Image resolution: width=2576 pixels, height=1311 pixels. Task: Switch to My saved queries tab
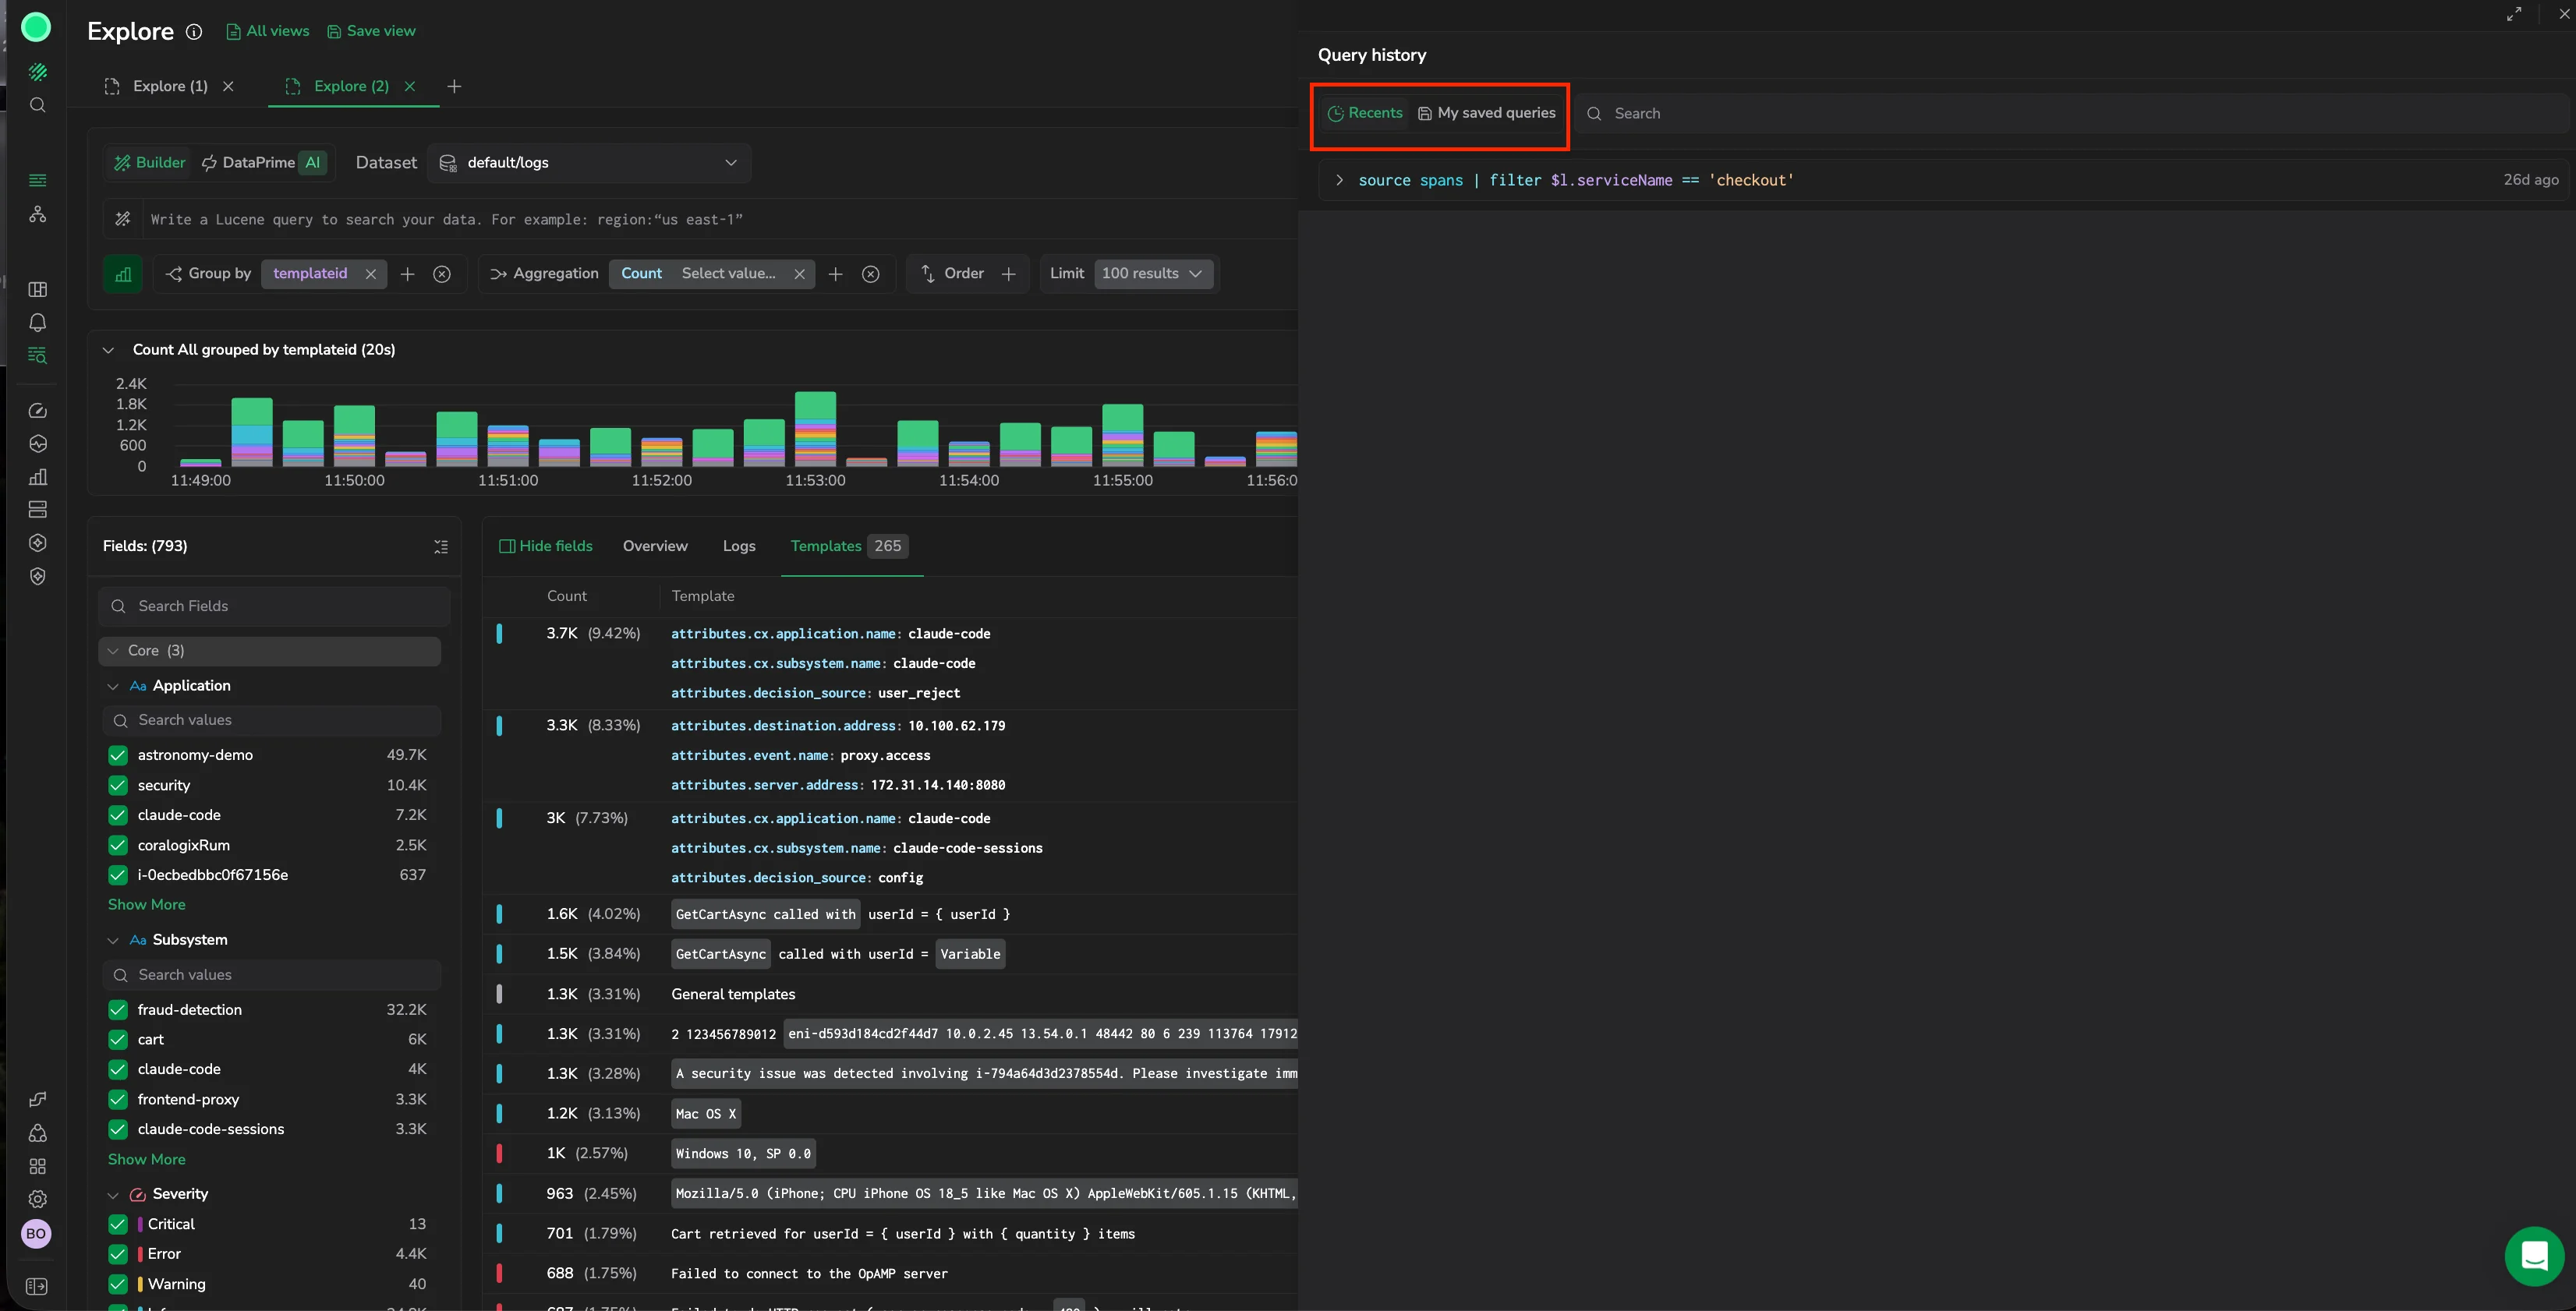[x=1487, y=113]
